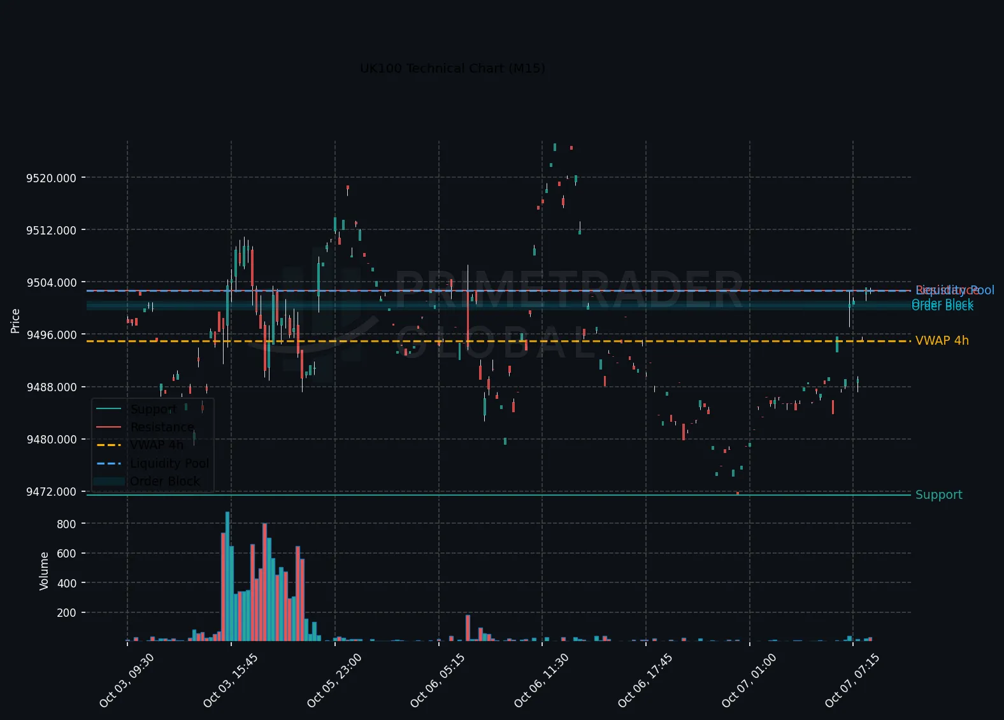
Task: Select the Liquidity Pool legend entry
Action: pos(169,463)
